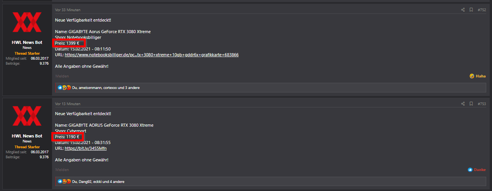The height and width of the screenshot is (191, 492).
Task: Click the Vor 33 Minuten timestamp
Action: [x=68, y=10]
